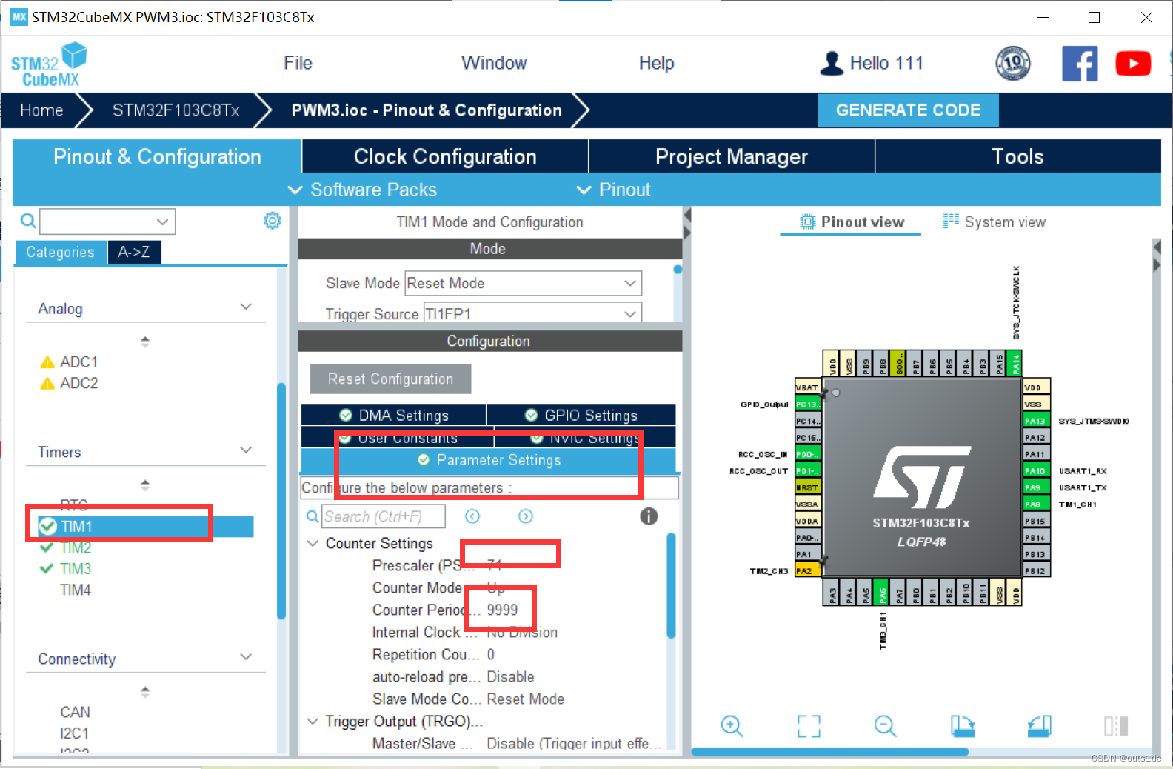The image size is (1173, 769).
Task: Click the 10th anniversary badge icon
Action: click(x=1013, y=63)
